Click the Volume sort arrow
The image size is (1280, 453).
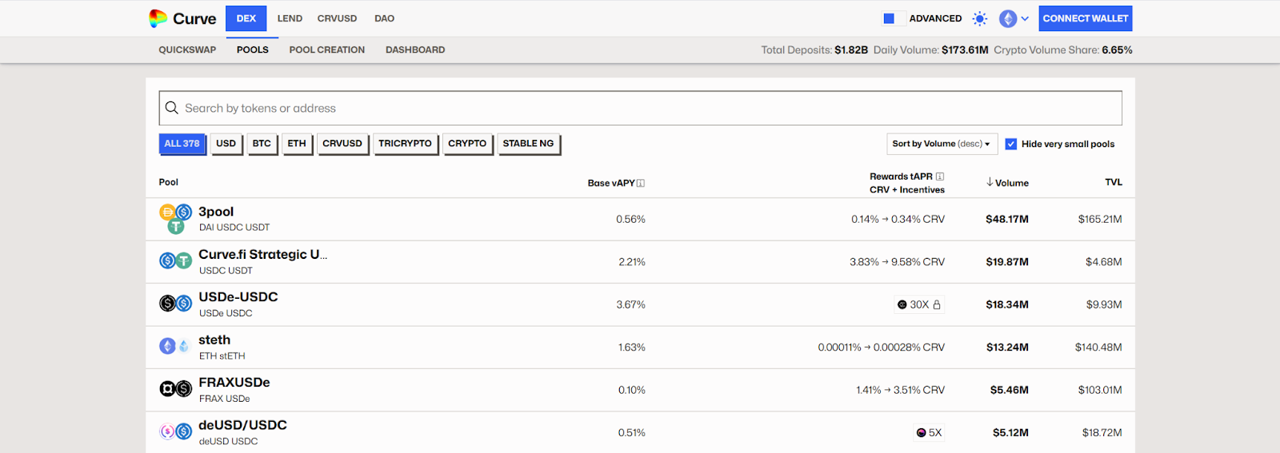(x=990, y=182)
